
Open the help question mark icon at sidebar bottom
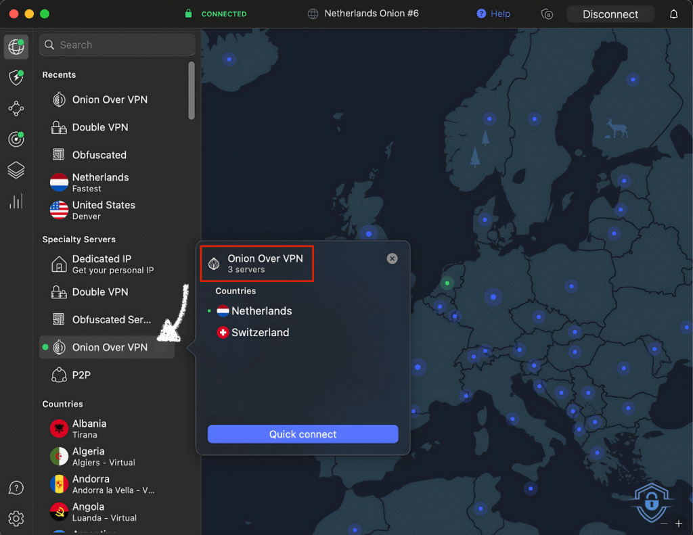point(16,488)
